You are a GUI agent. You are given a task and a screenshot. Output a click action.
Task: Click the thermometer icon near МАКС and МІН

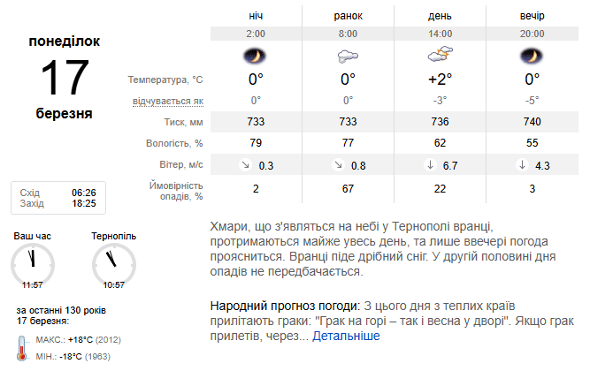(22, 348)
